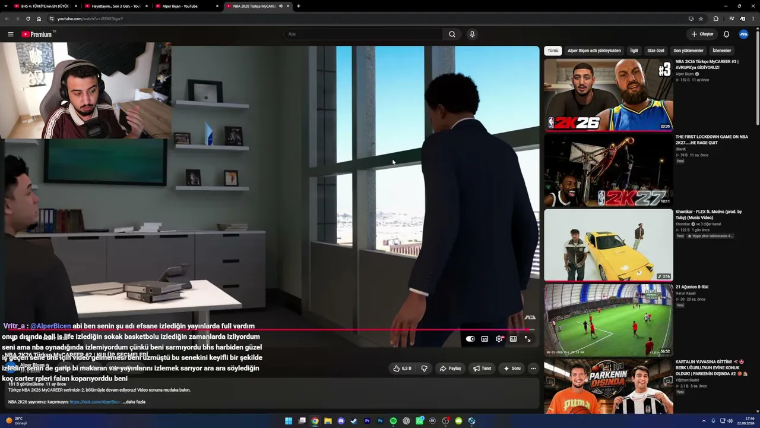Open the taskbar weather widget

(17, 421)
